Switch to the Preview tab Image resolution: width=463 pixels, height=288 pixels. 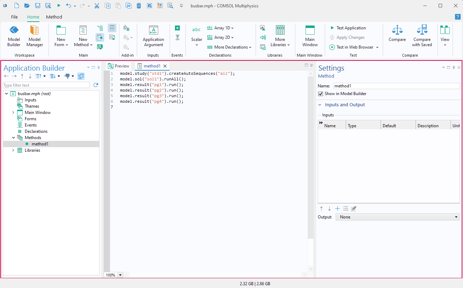click(x=119, y=66)
